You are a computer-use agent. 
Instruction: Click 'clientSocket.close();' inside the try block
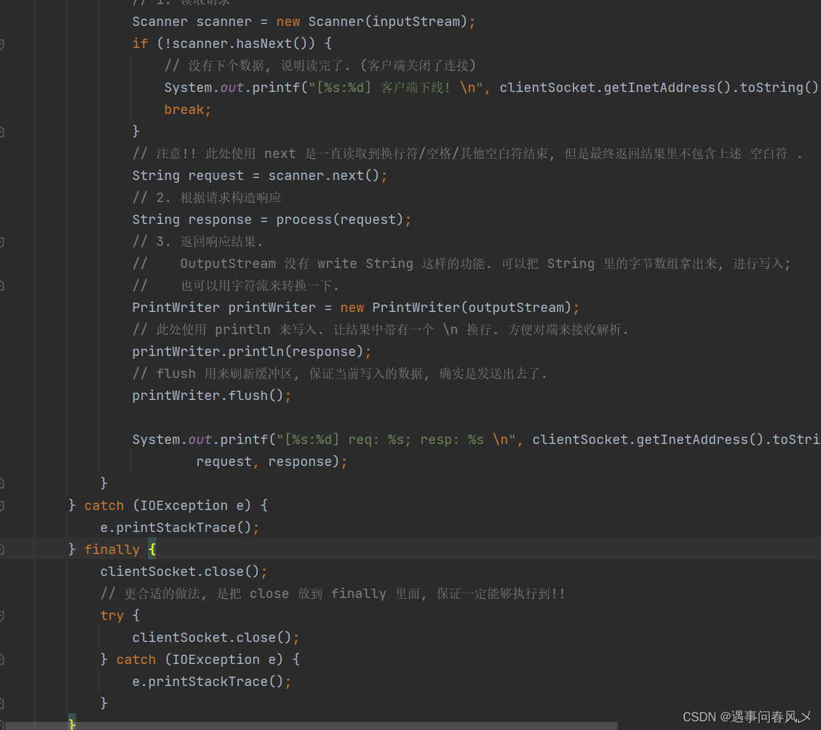pos(215,638)
